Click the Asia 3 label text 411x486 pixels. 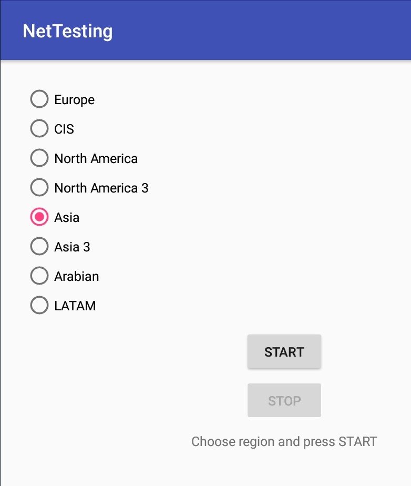72,247
